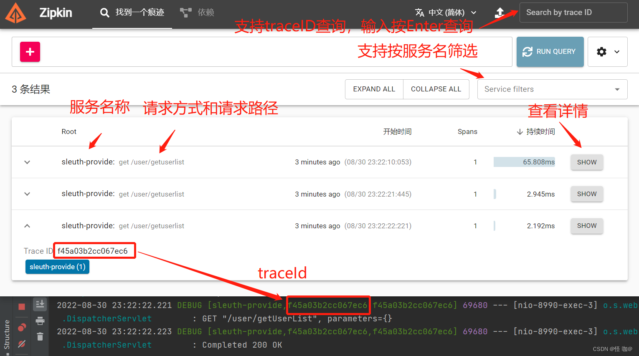Collapse the 2.192ms trace row chevron

27,226
